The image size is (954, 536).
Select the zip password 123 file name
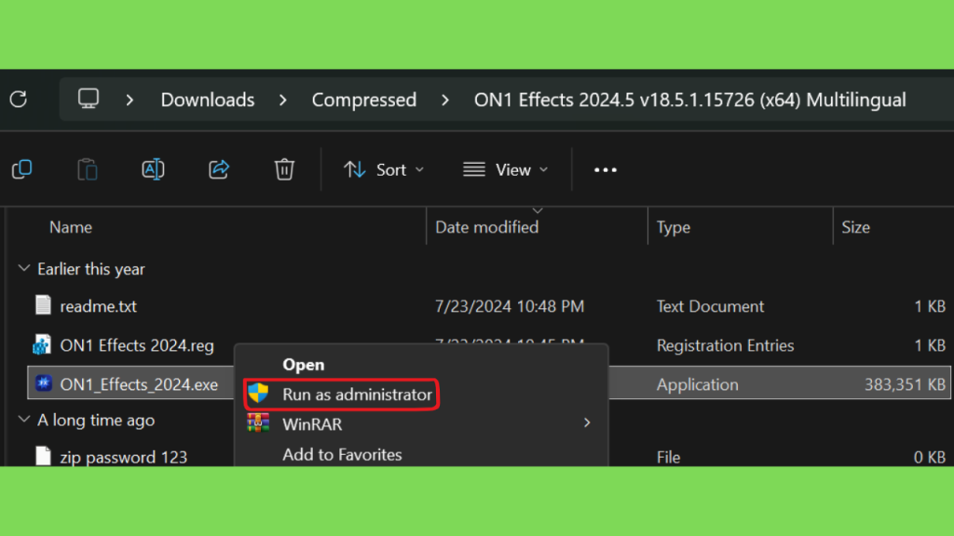tap(124, 457)
